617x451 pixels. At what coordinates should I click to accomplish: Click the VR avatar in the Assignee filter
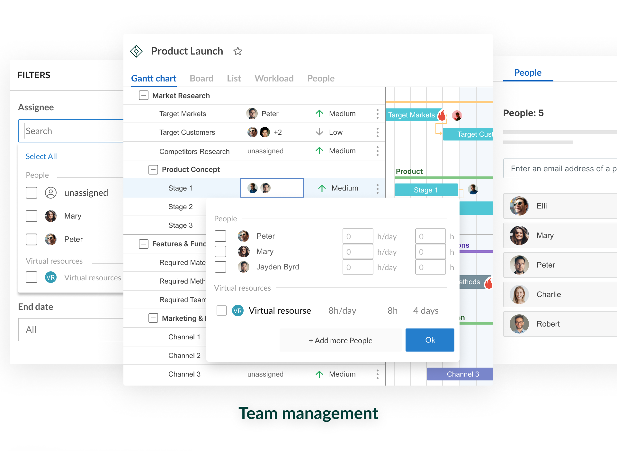coord(51,277)
